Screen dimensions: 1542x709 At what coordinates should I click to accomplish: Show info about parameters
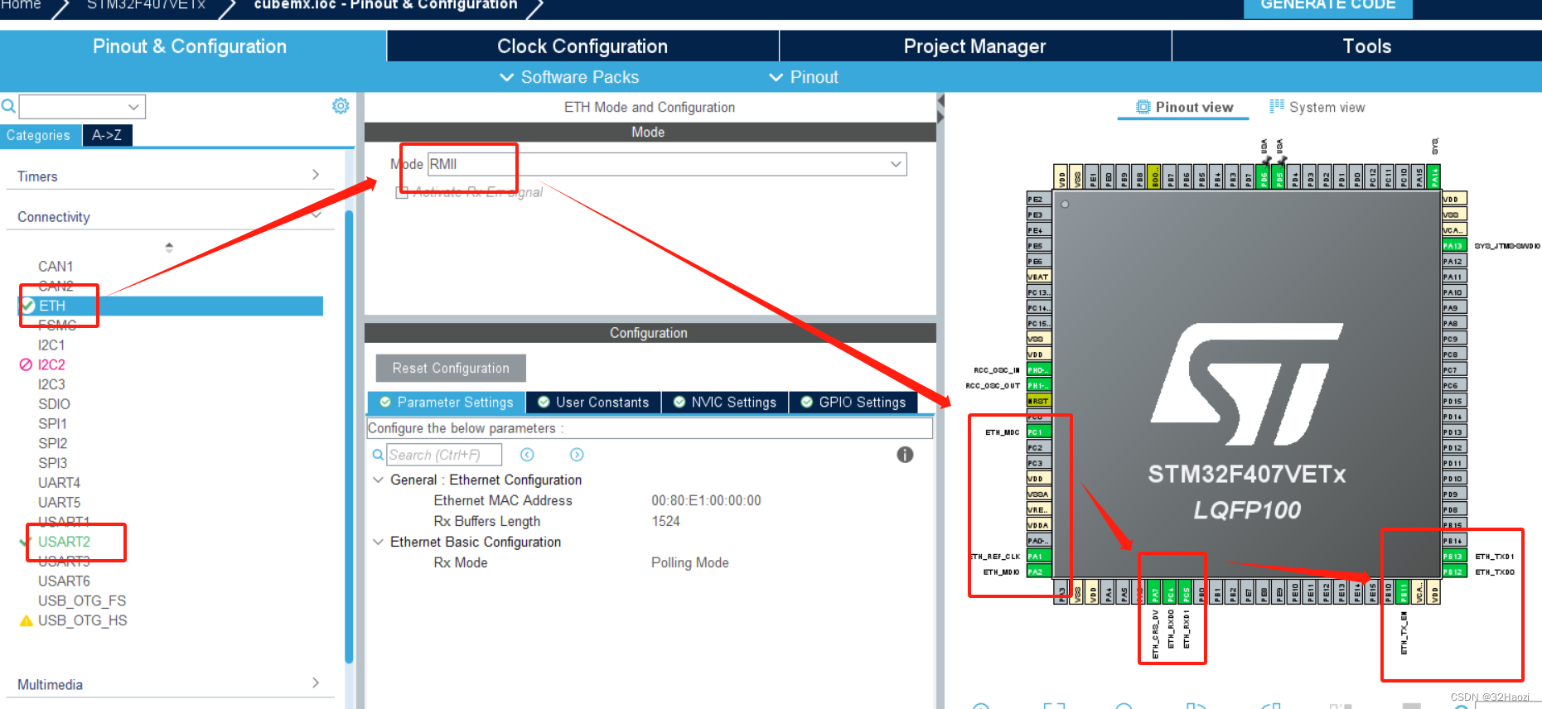tap(905, 455)
